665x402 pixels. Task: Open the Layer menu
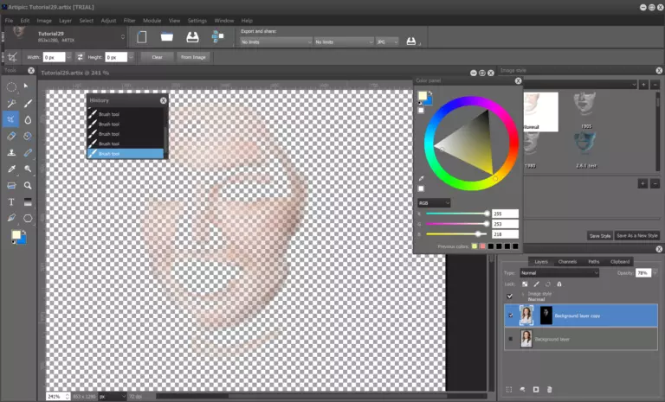tap(65, 21)
